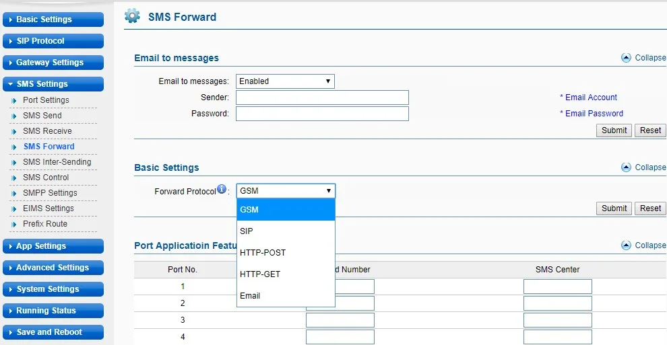Open the Email to messages dropdown
The height and width of the screenshot is (345, 667).
click(x=285, y=81)
